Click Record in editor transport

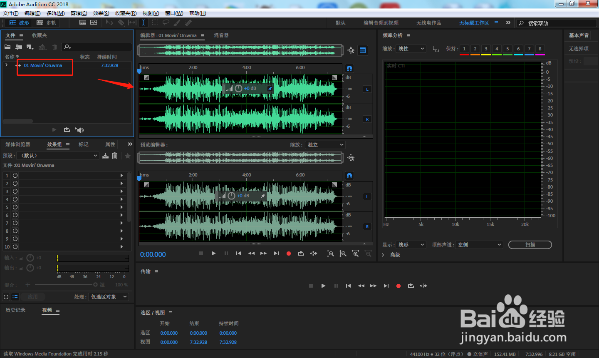pyautogui.click(x=289, y=254)
